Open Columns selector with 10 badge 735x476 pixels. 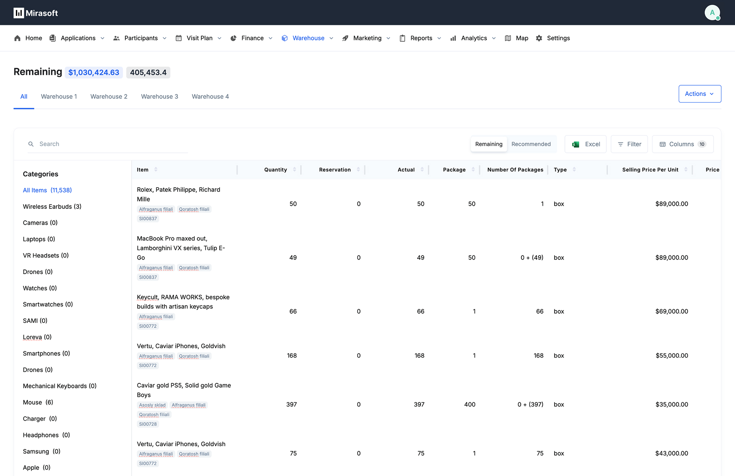(682, 144)
